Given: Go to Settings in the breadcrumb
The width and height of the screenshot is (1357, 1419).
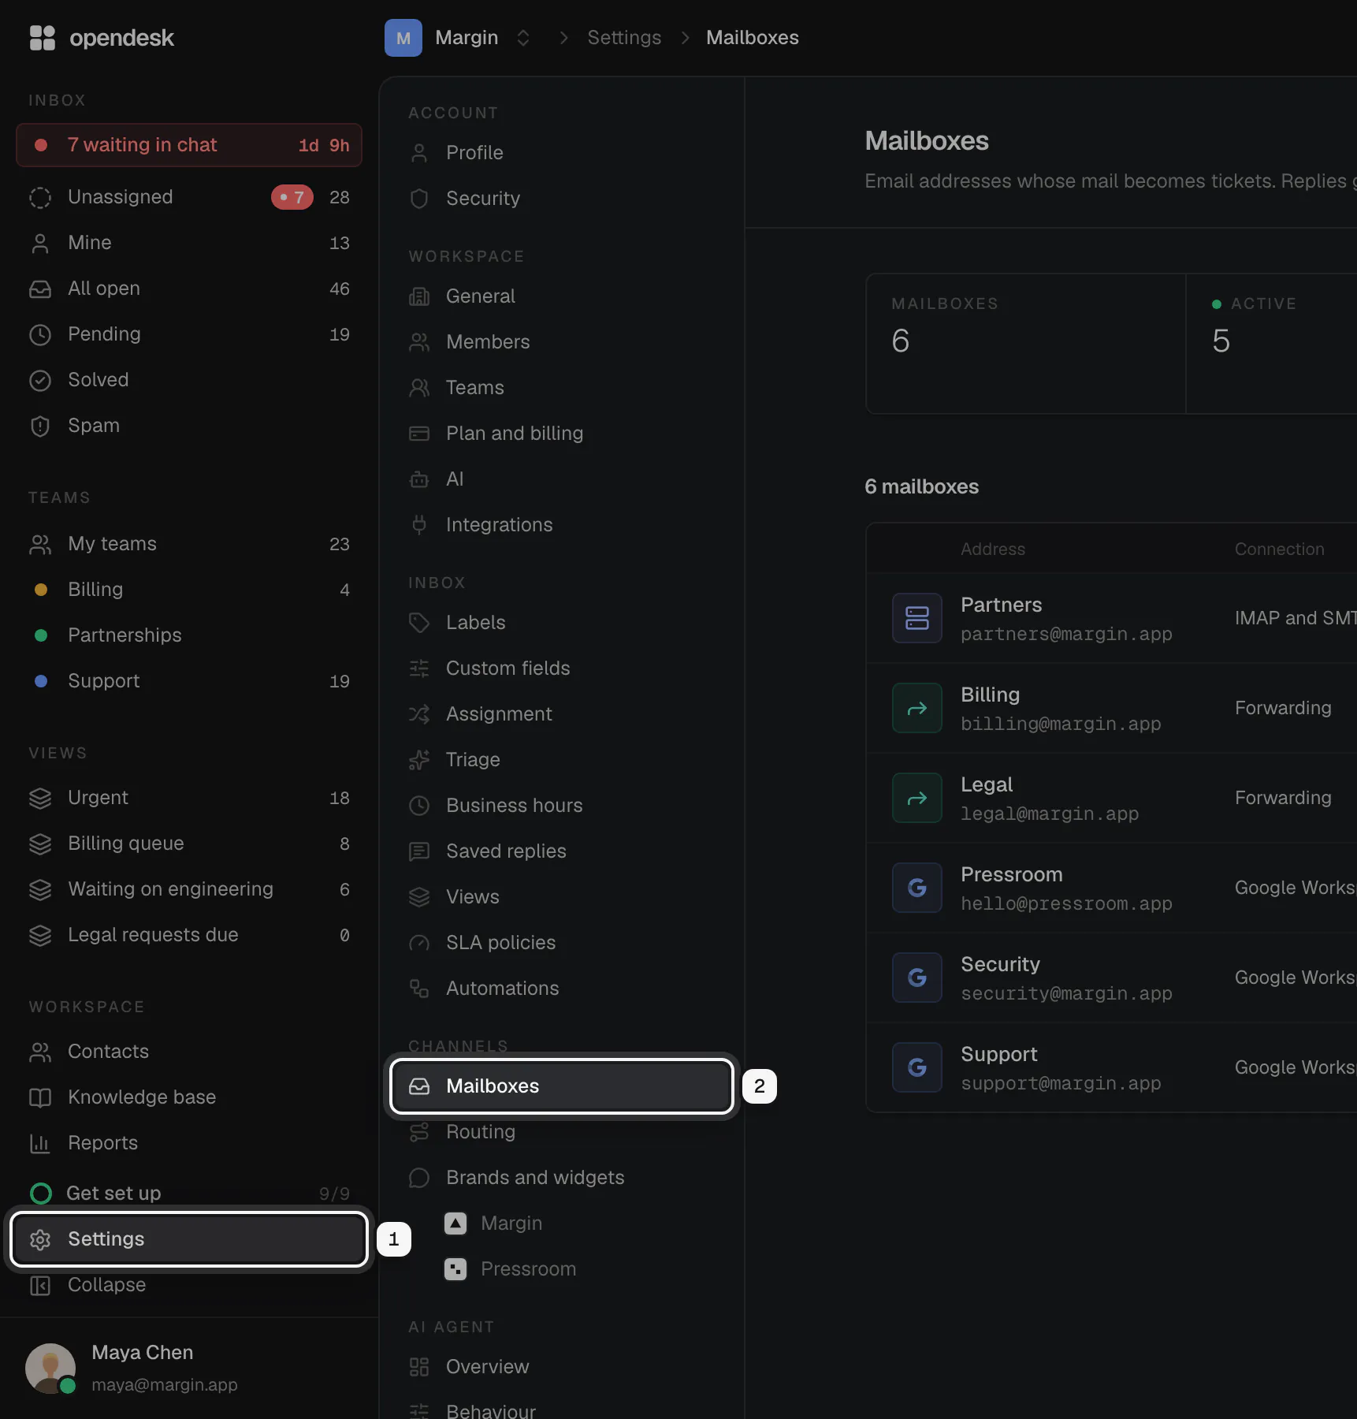Looking at the screenshot, I should point(624,38).
